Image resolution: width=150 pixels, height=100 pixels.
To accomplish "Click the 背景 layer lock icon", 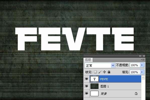I will point(136,93).
